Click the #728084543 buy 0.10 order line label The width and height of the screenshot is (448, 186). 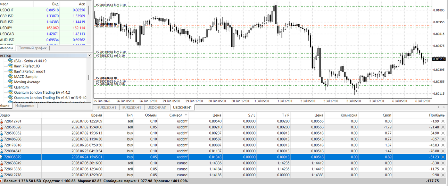pos(110,5)
